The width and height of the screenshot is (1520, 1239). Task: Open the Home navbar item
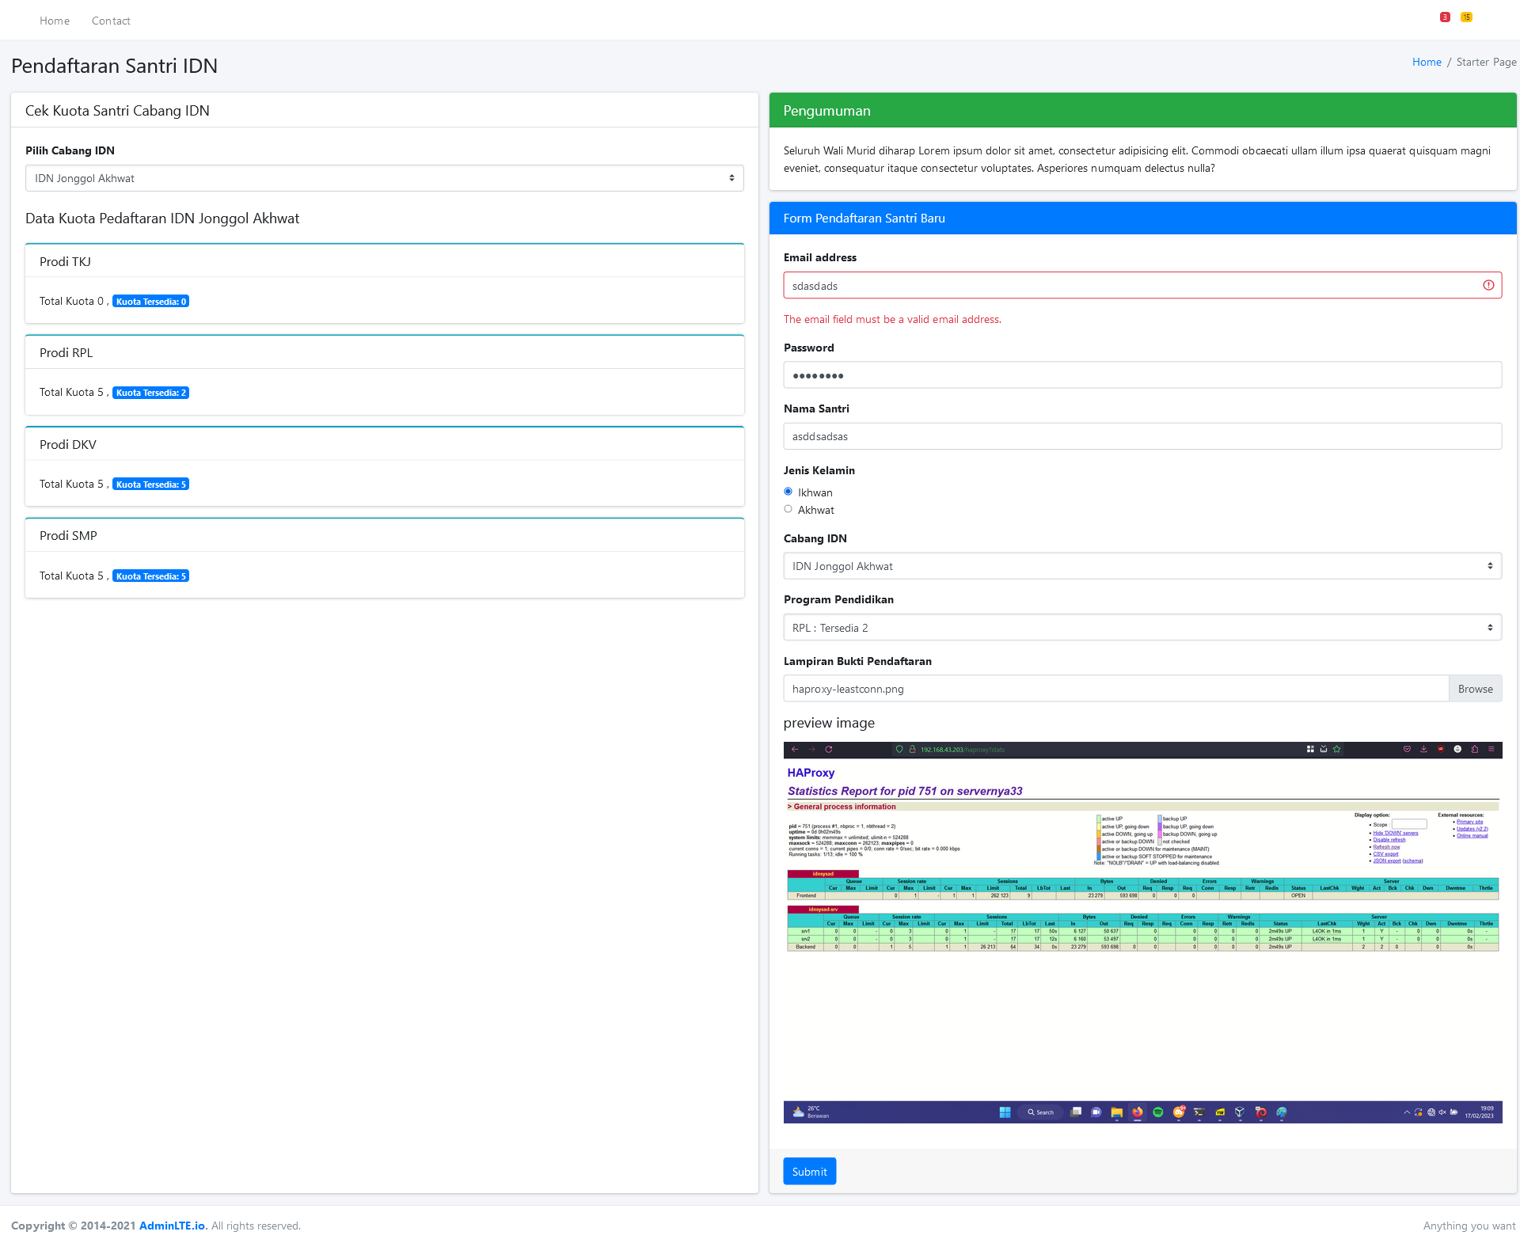click(x=55, y=21)
